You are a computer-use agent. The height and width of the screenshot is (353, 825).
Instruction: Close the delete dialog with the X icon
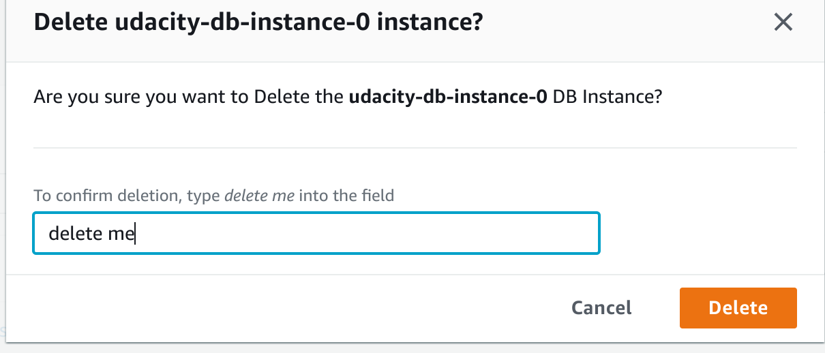[783, 22]
